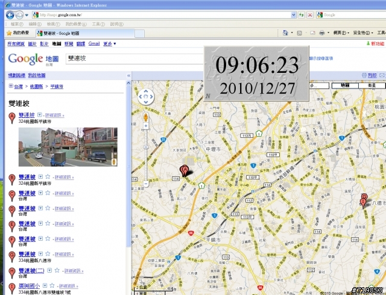Click the 影片 link in Google bar

coord(44,44)
